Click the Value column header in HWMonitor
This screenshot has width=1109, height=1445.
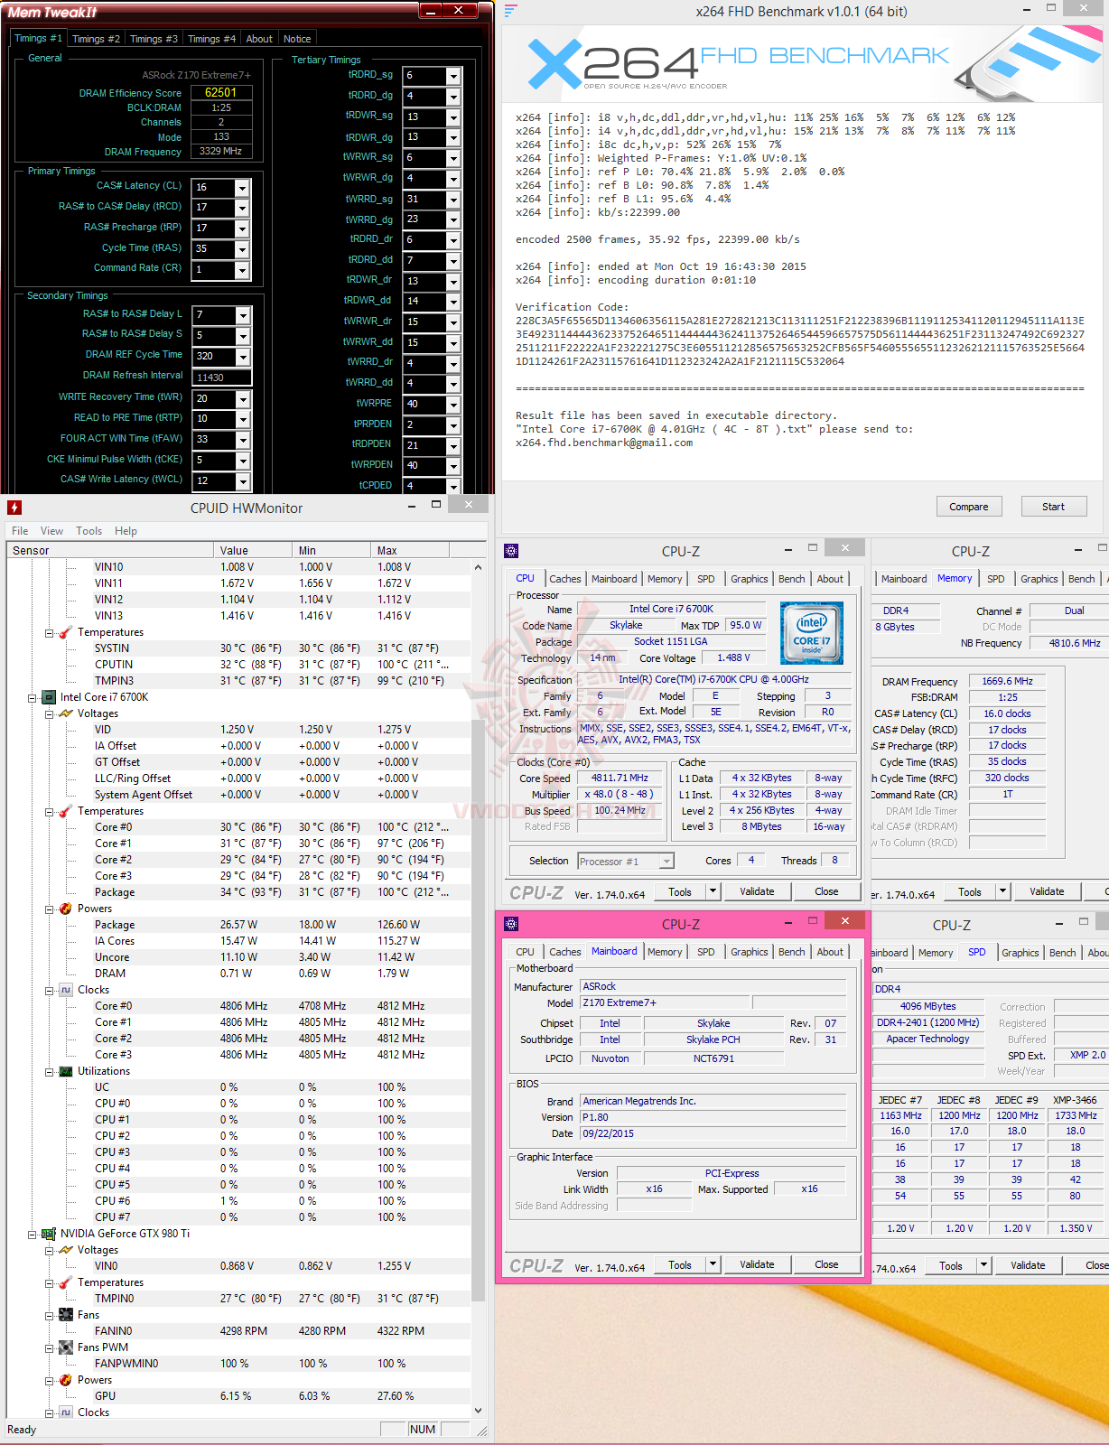click(254, 550)
